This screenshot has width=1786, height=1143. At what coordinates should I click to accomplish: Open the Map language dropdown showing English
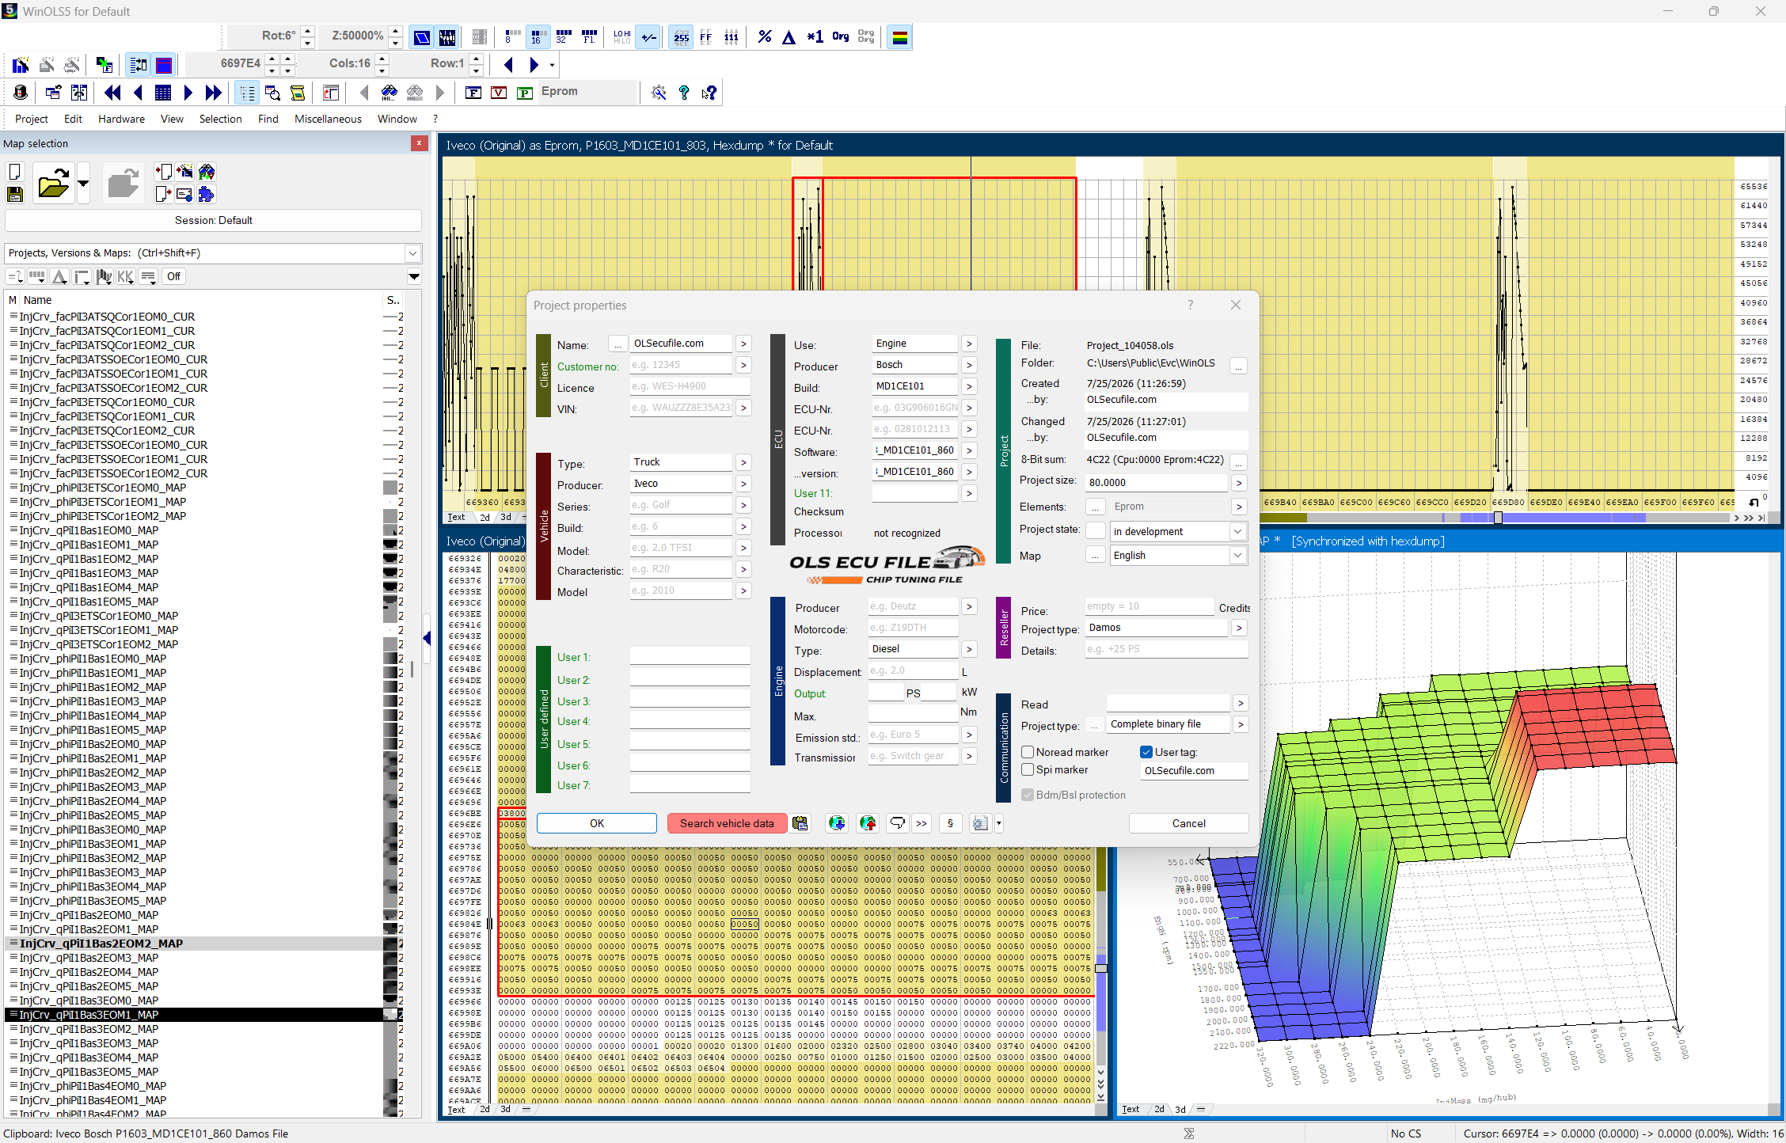point(1237,555)
